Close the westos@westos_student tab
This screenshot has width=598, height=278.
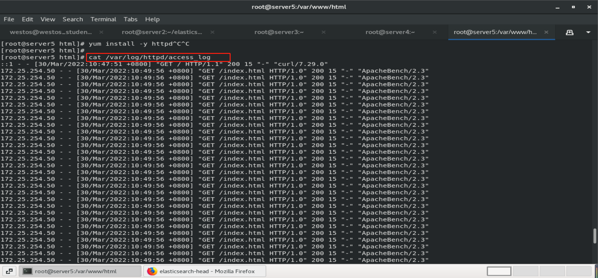click(101, 32)
